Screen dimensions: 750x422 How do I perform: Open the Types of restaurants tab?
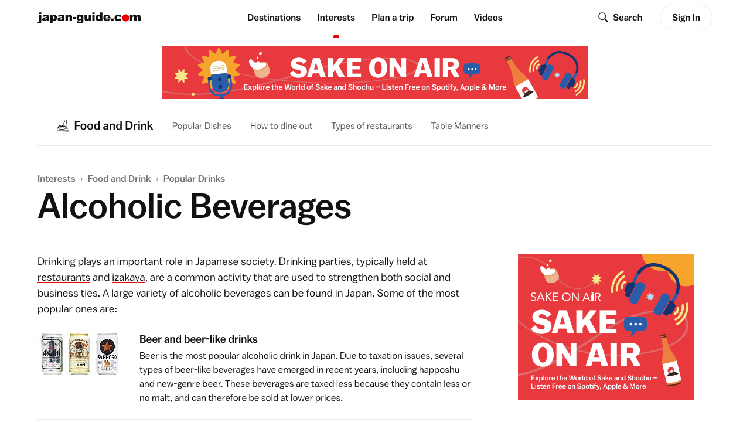(x=371, y=126)
